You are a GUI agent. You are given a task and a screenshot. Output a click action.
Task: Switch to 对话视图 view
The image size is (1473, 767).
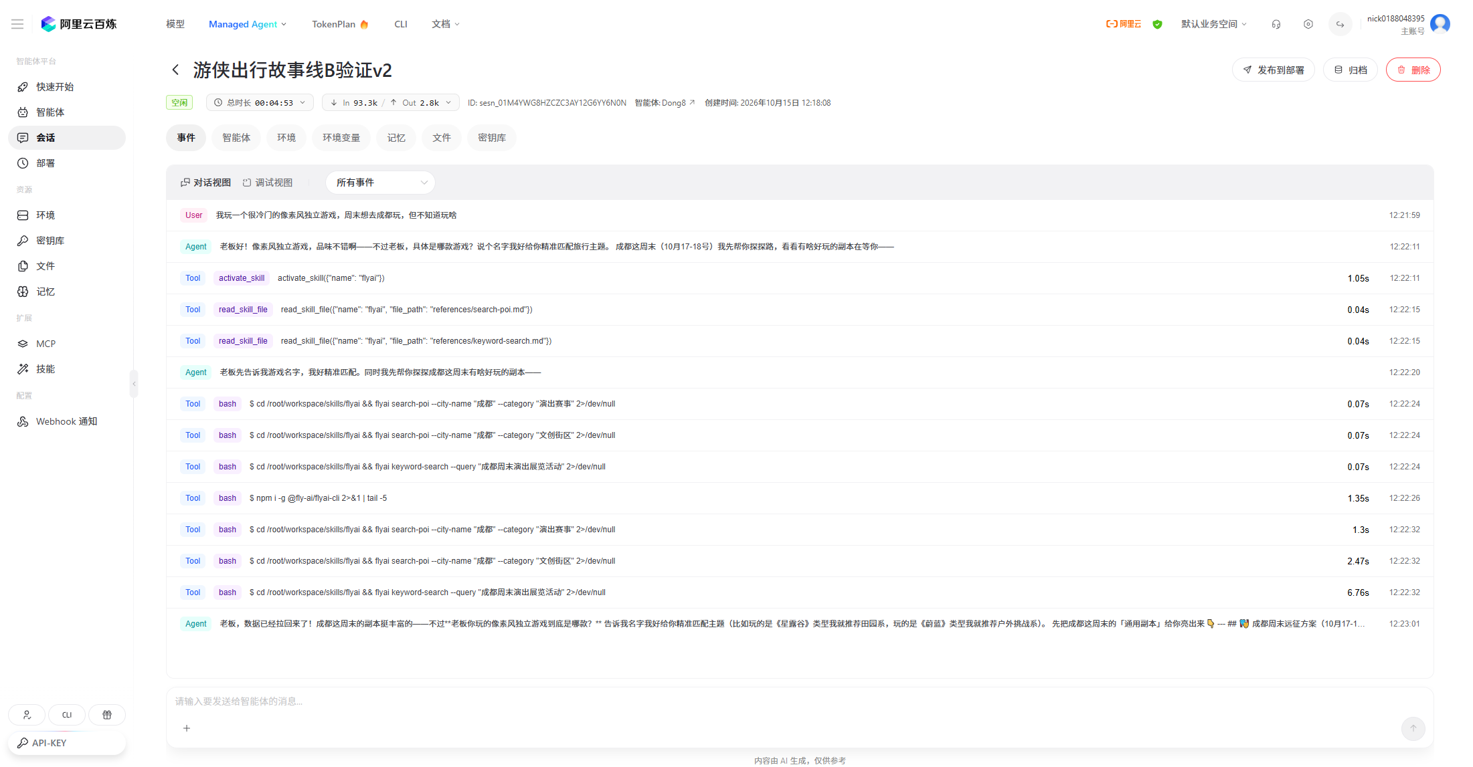[205, 183]
